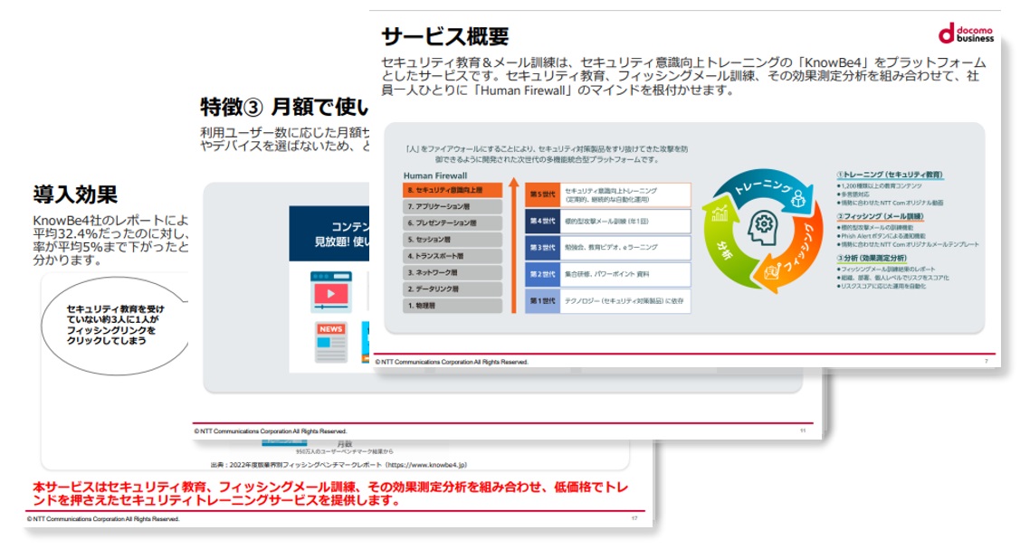Click the サービス概要 slide title
The width and height of the screenshot is (1020, 549).
(x=445, y=36)
